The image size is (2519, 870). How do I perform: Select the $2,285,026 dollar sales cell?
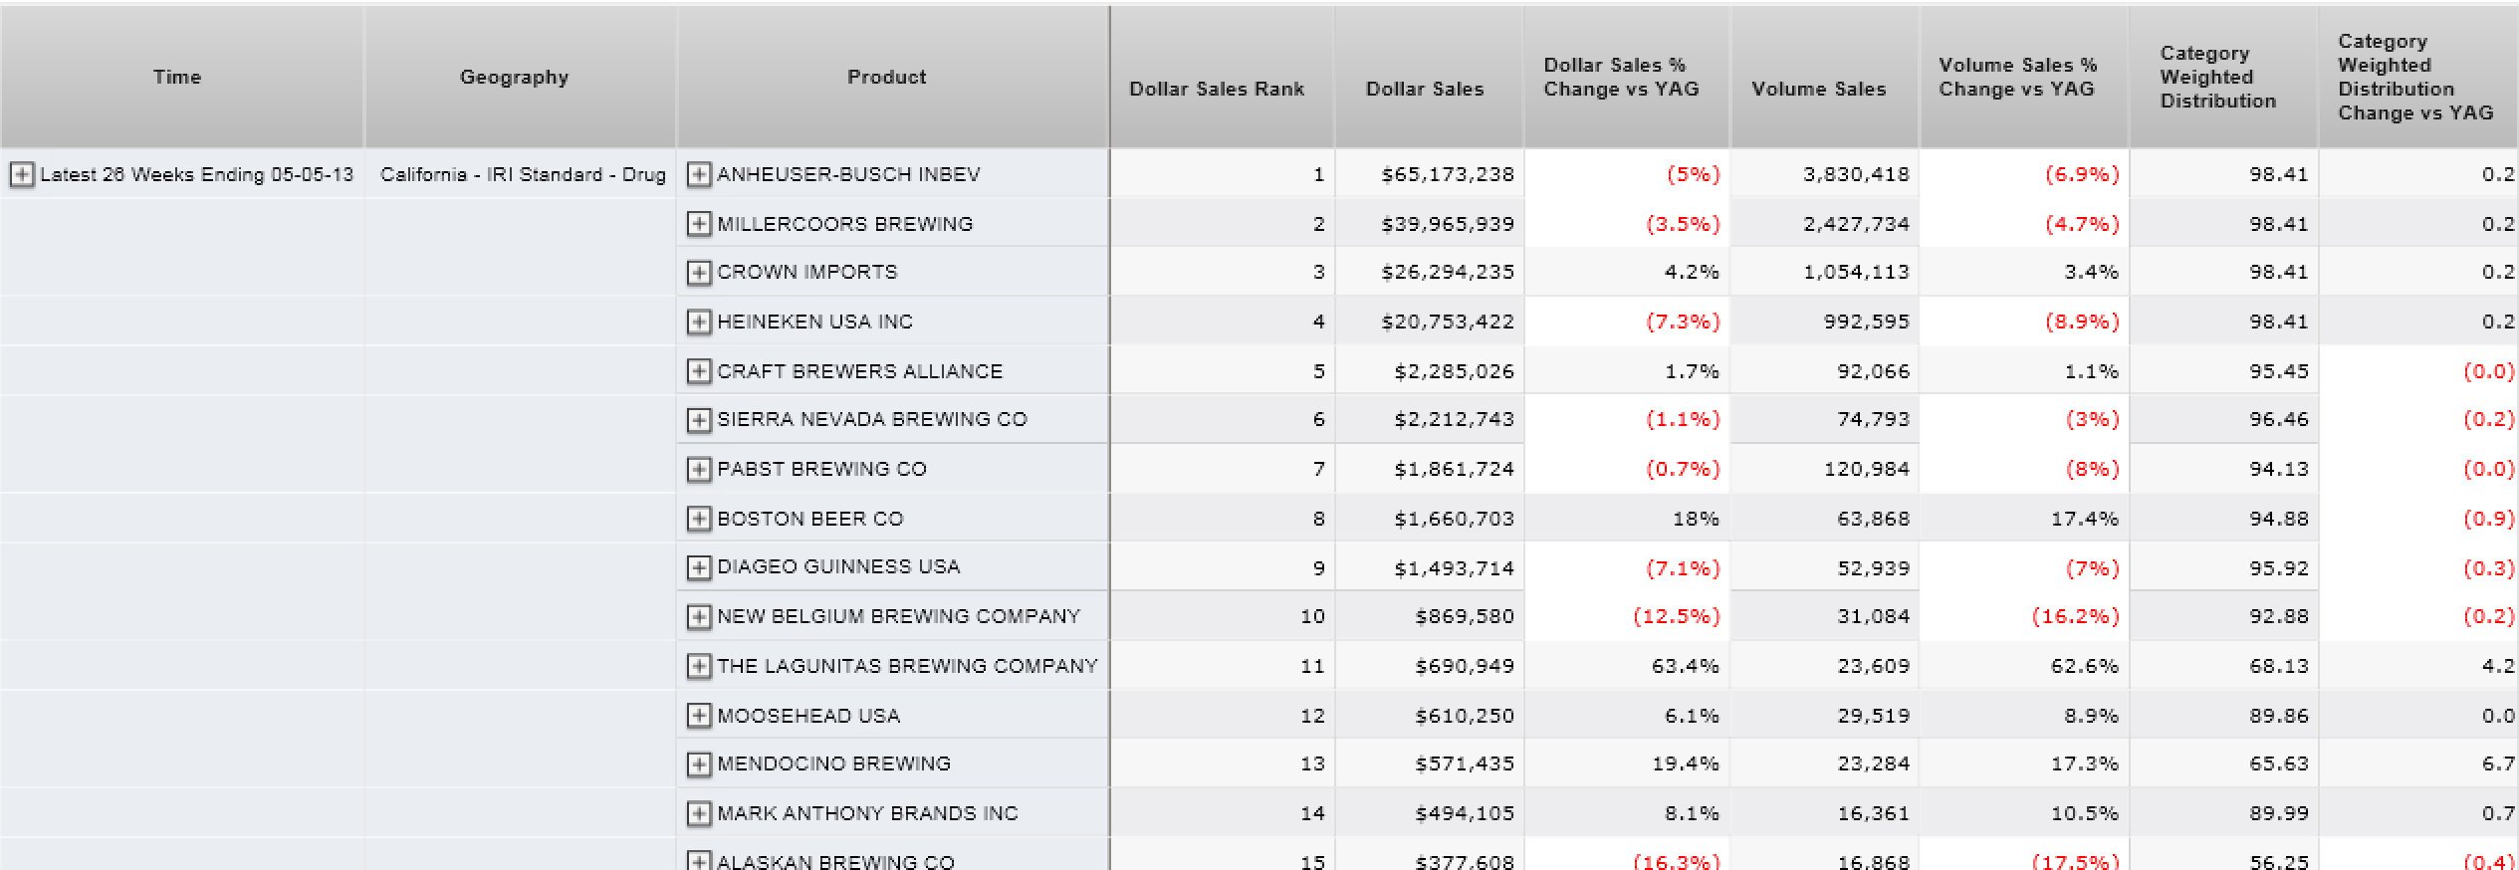click(x=1430, y=371)
